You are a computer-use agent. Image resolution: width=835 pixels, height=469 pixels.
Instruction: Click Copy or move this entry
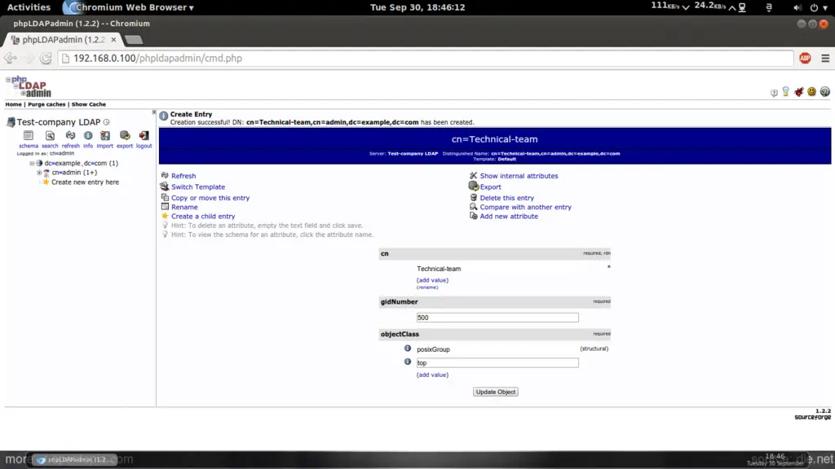point(210,198)
